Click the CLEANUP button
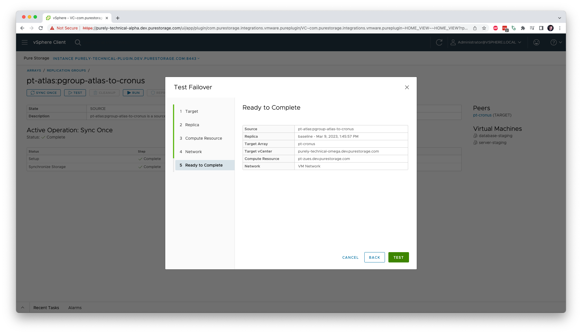 click(x=104, y=93)
